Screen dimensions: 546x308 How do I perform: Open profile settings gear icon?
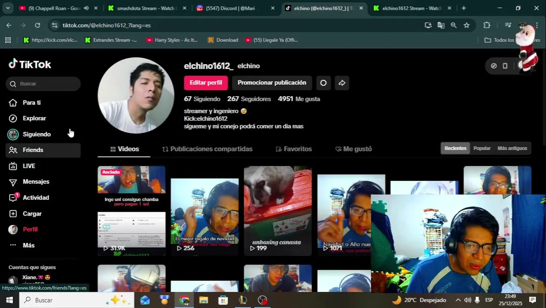[323, 83]
